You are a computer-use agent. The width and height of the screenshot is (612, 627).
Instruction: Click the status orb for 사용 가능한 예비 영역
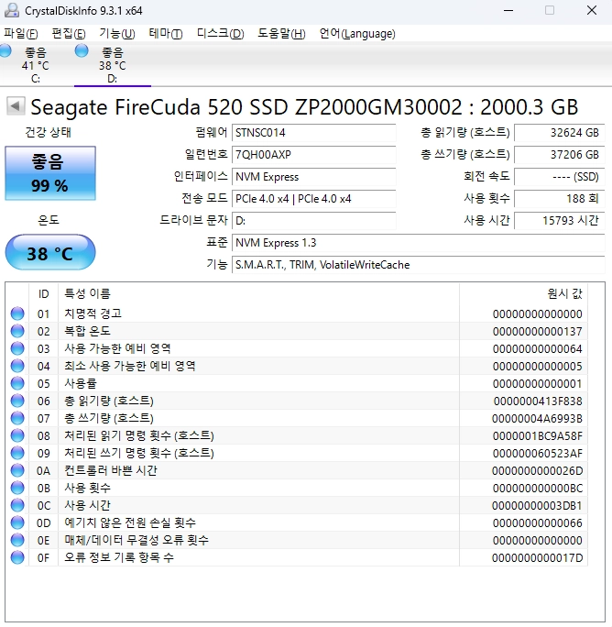pyautogui.click(x=17, y=348)
